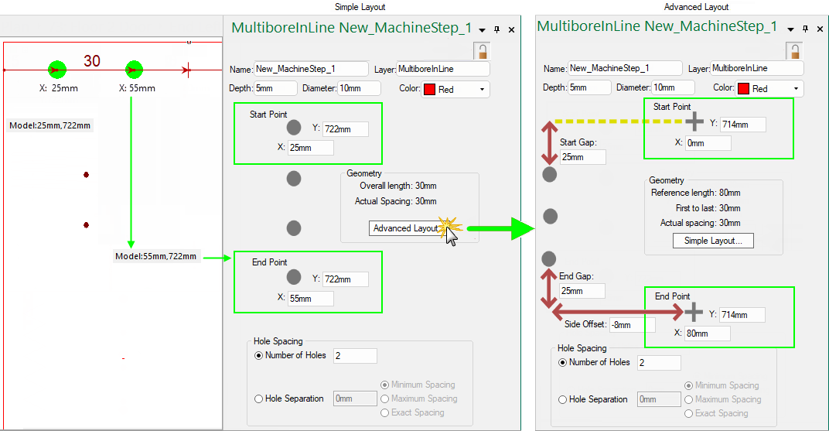Click the green hole at X: 25mm
Viewport: 829px width, 431px height.
56,70
